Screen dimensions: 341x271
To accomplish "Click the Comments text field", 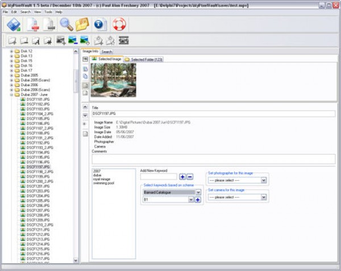I will pyautogui.click(x=213, y=159).
